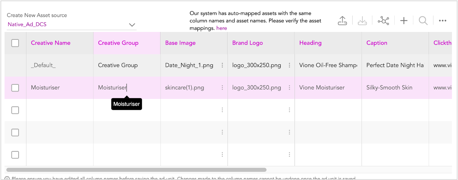
Task: Click the upload asset source icon
Action: tap(342, 21)
